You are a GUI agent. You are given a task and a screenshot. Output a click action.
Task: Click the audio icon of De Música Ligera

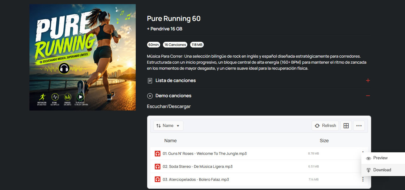tap(158, 167)
